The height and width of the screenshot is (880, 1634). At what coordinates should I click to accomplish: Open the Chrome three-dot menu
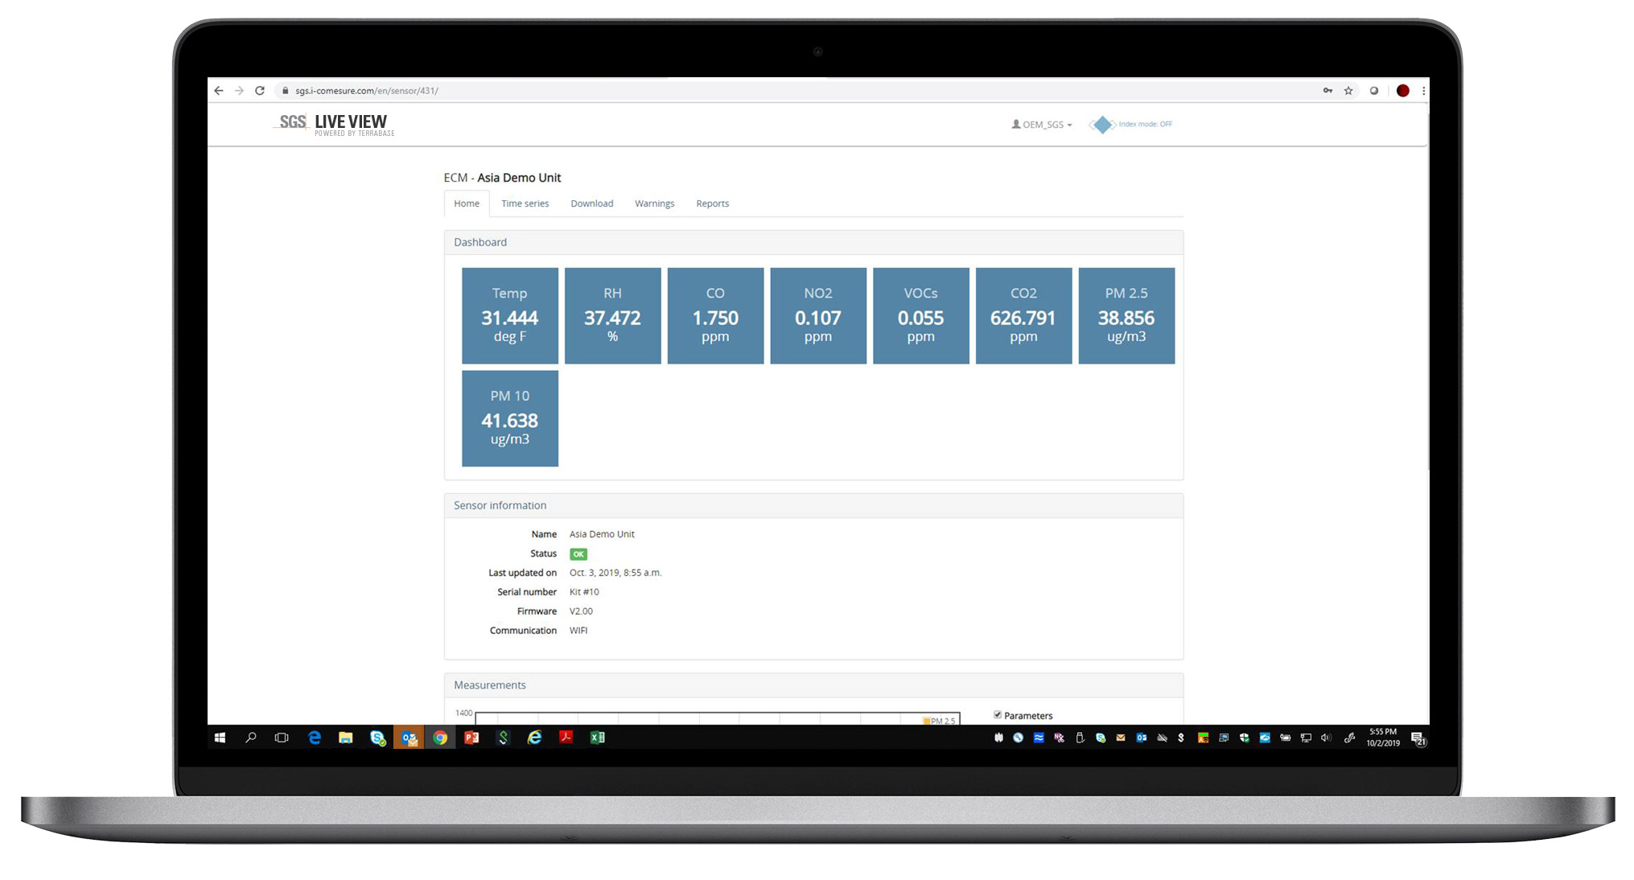[x=1423, y=91]
